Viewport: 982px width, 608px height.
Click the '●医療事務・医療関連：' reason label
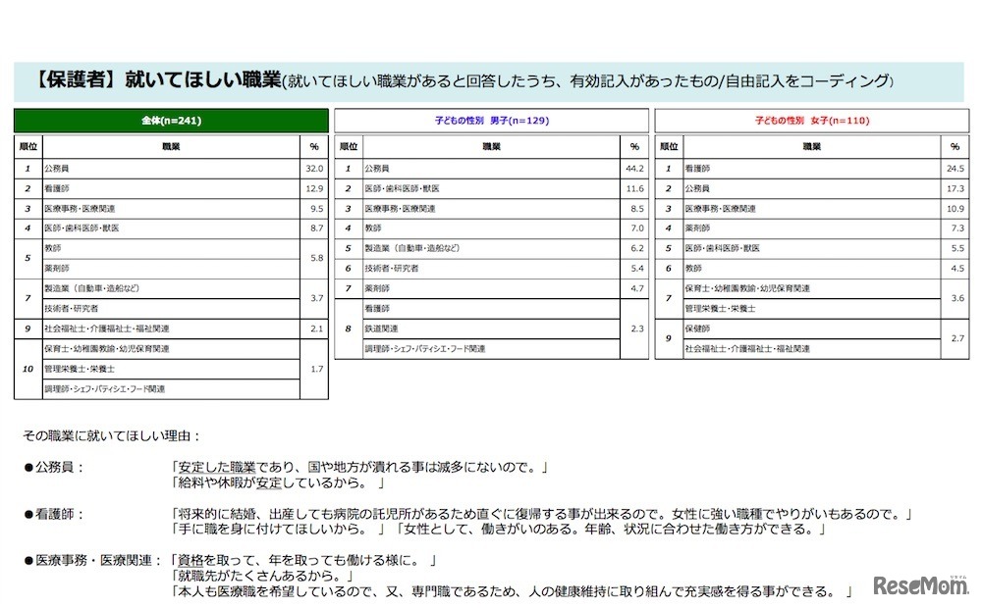[93, 561]
